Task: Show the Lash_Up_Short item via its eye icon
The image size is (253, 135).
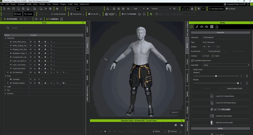Action: 31,61
